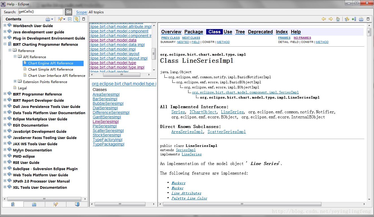Click the EGit Documentation book icon

point(10,125)
